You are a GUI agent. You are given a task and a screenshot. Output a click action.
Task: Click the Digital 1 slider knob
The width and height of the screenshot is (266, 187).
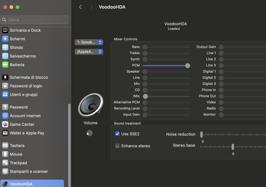tap(221, 72)
